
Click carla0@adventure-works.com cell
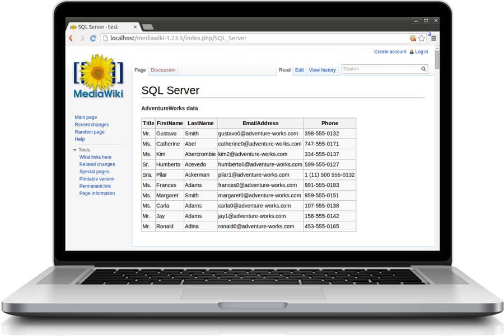coord(260,205)
